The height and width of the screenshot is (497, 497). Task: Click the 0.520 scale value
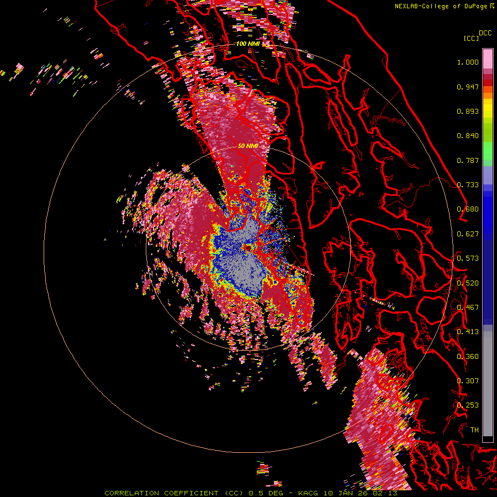pyautogui.click(x=468, y=283)
